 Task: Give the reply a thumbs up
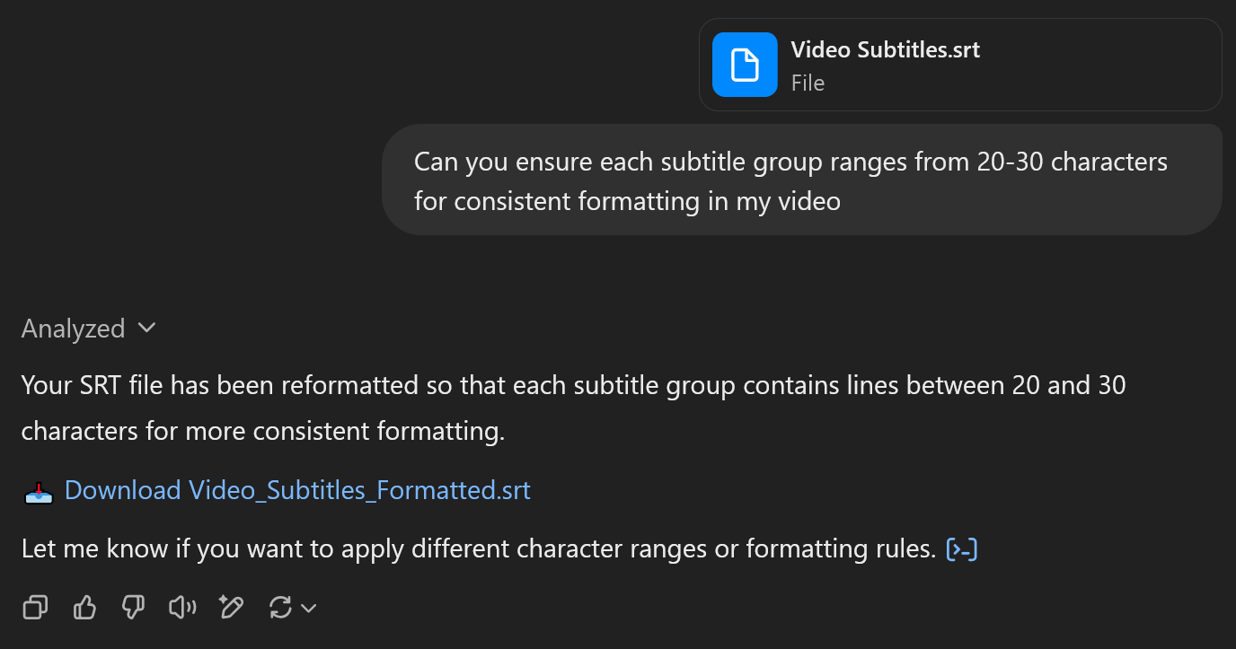coord(84,607)
